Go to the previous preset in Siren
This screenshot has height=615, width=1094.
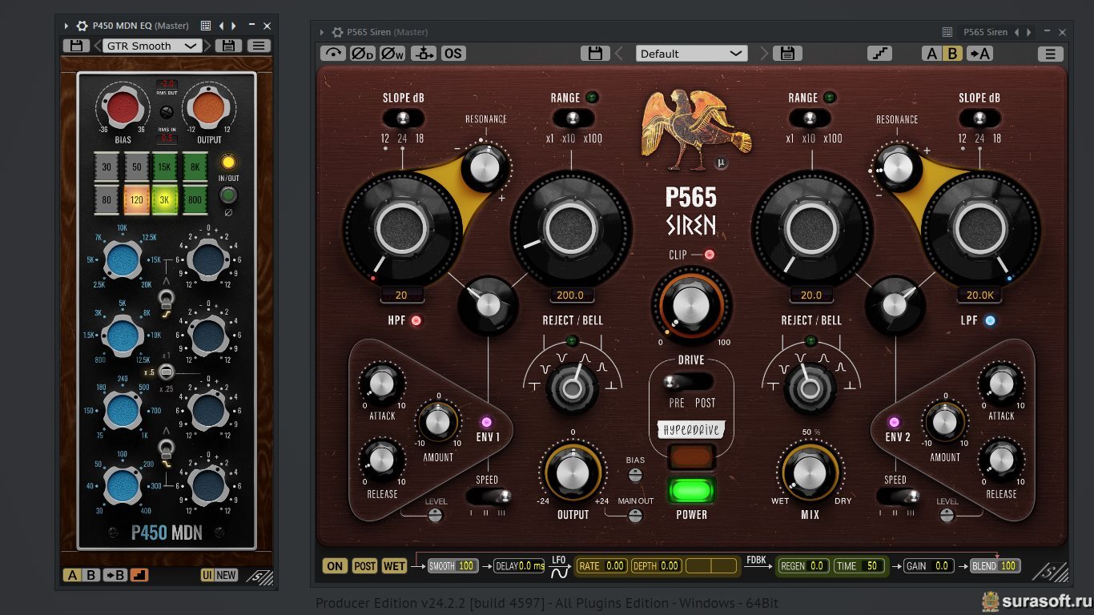pos(619,54)
